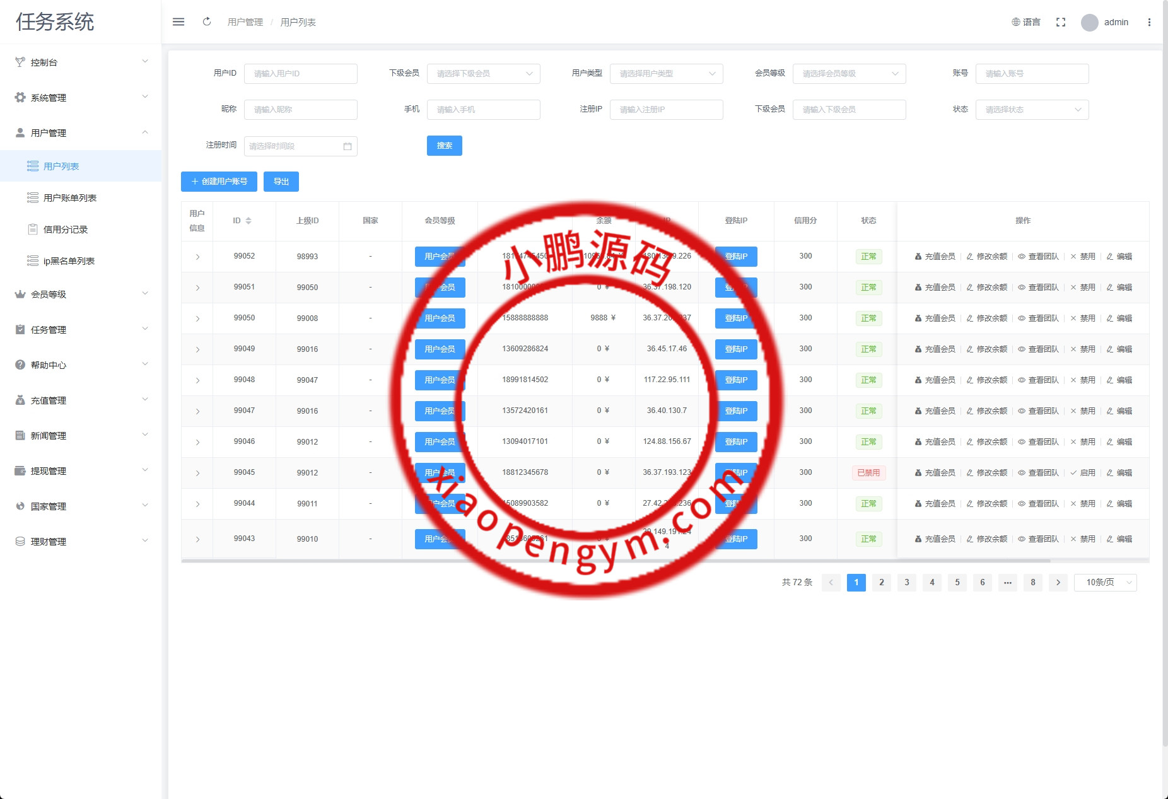Open the admin avatar menu
This screenshot has height=799, width=1168.
[x=1105, y=22]
